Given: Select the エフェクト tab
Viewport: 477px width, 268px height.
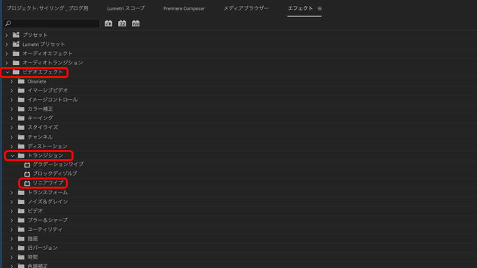Looking at the screenshot, I should [300, 8].
